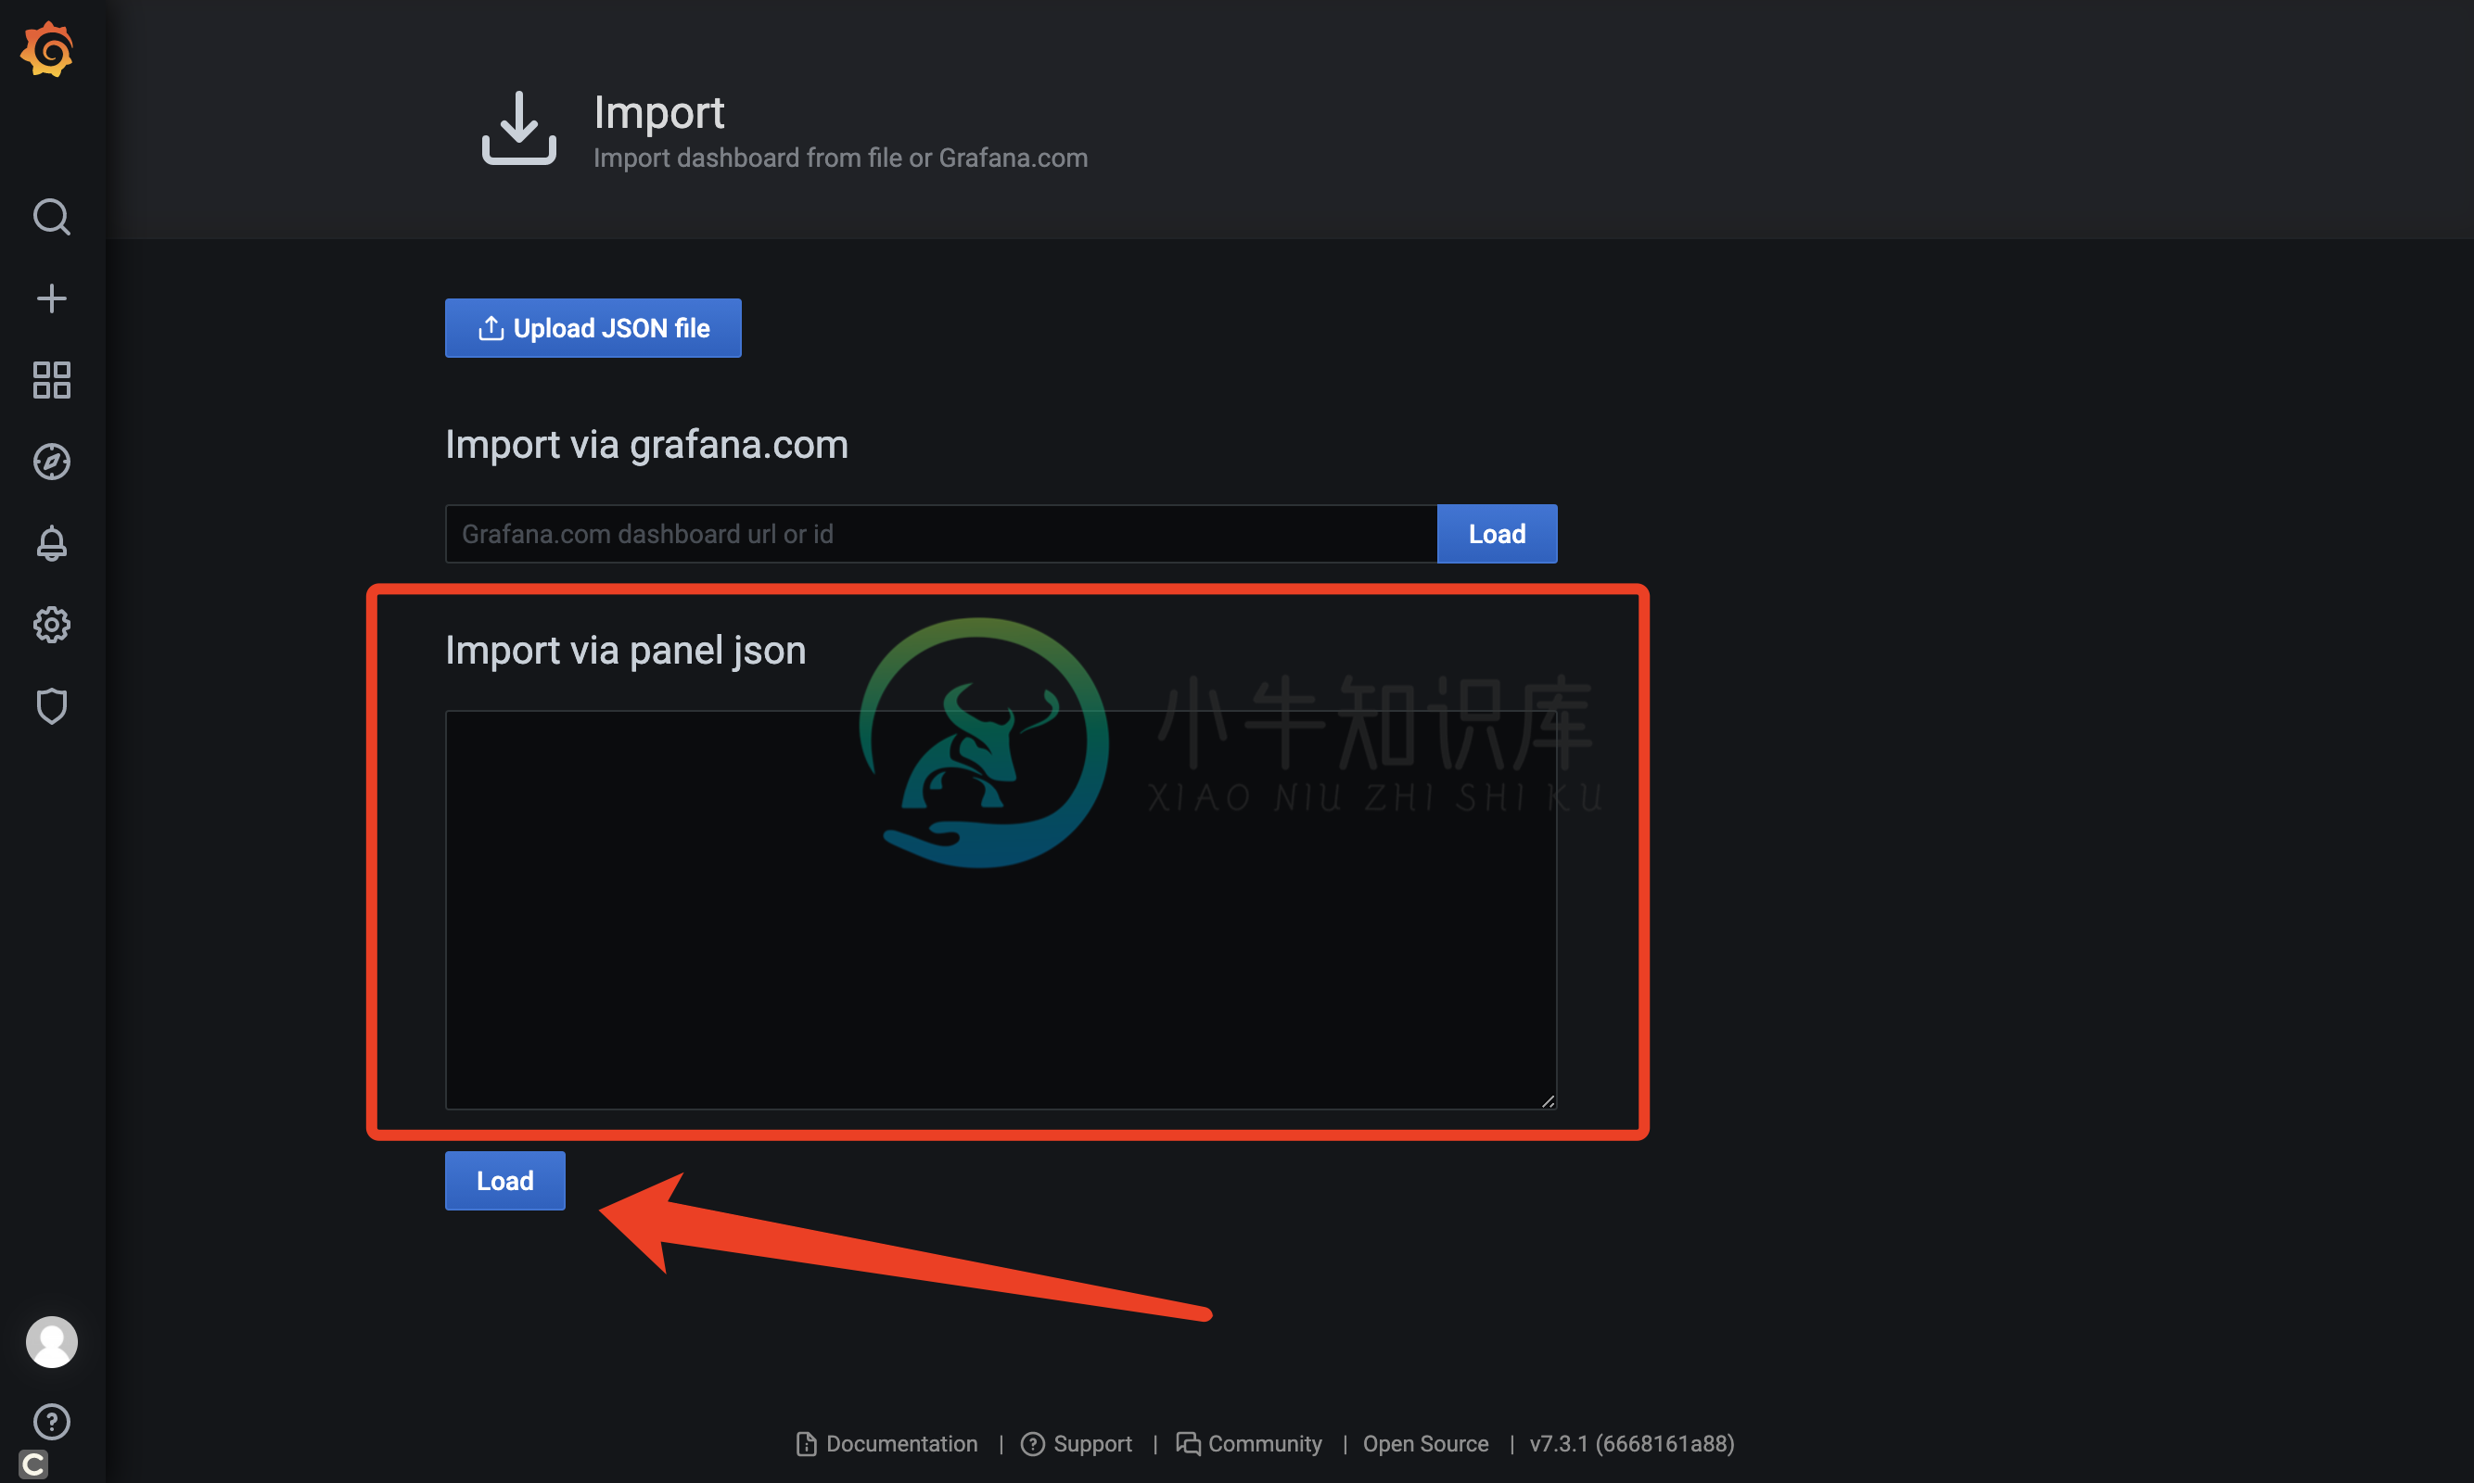
Task: Click the Upload JSON file button
Action: (593, 328)
